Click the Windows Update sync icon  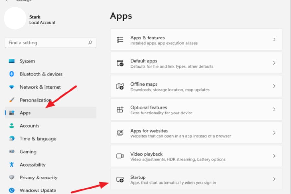click(12, 190)
